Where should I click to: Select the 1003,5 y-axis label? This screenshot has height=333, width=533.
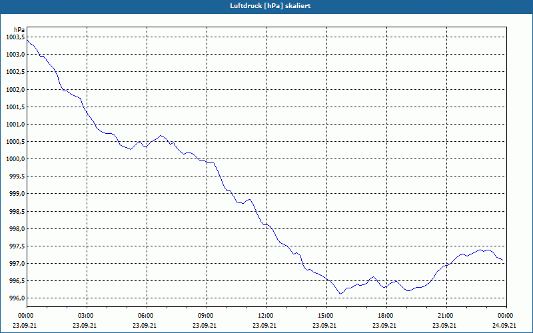point(15,37)
